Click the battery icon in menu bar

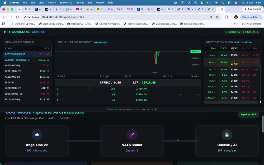[x=209, y=3]
